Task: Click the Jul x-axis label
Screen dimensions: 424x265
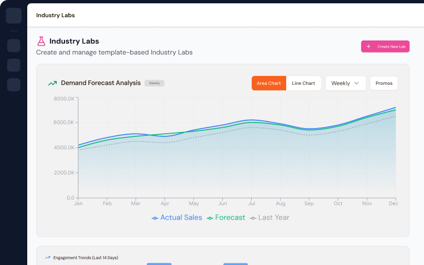Action: (252, 203)
